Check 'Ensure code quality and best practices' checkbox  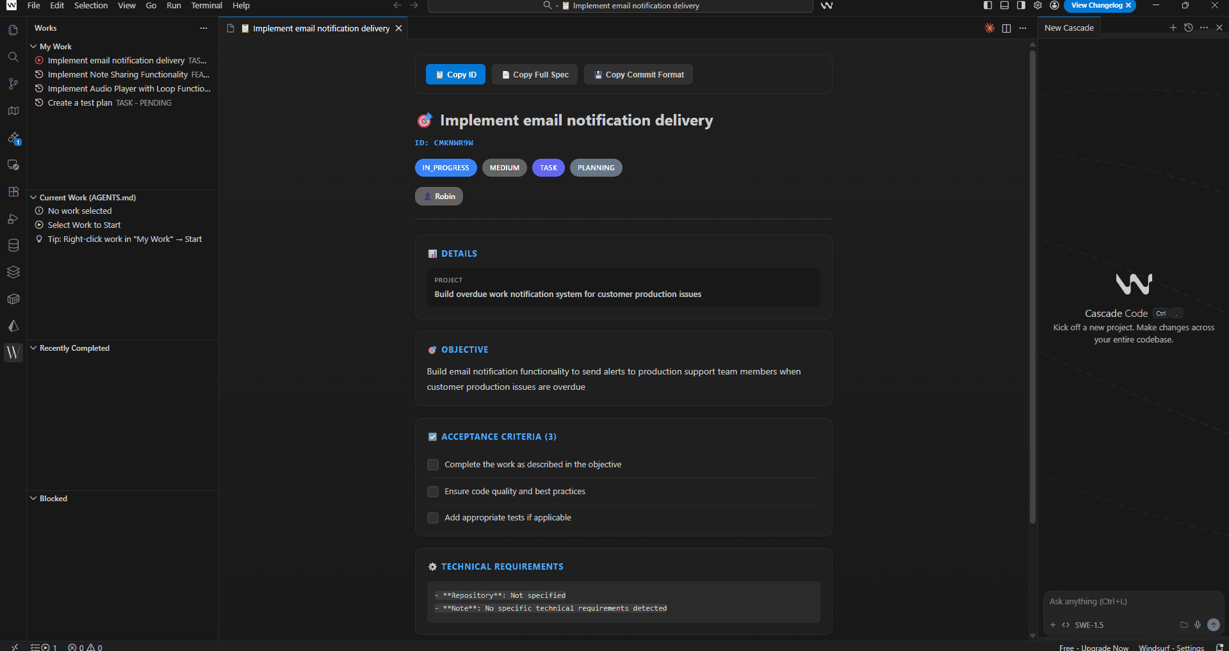433,492
